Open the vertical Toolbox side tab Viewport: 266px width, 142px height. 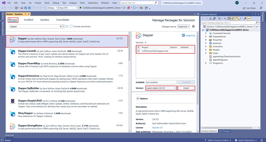click(x=3, y=16)
